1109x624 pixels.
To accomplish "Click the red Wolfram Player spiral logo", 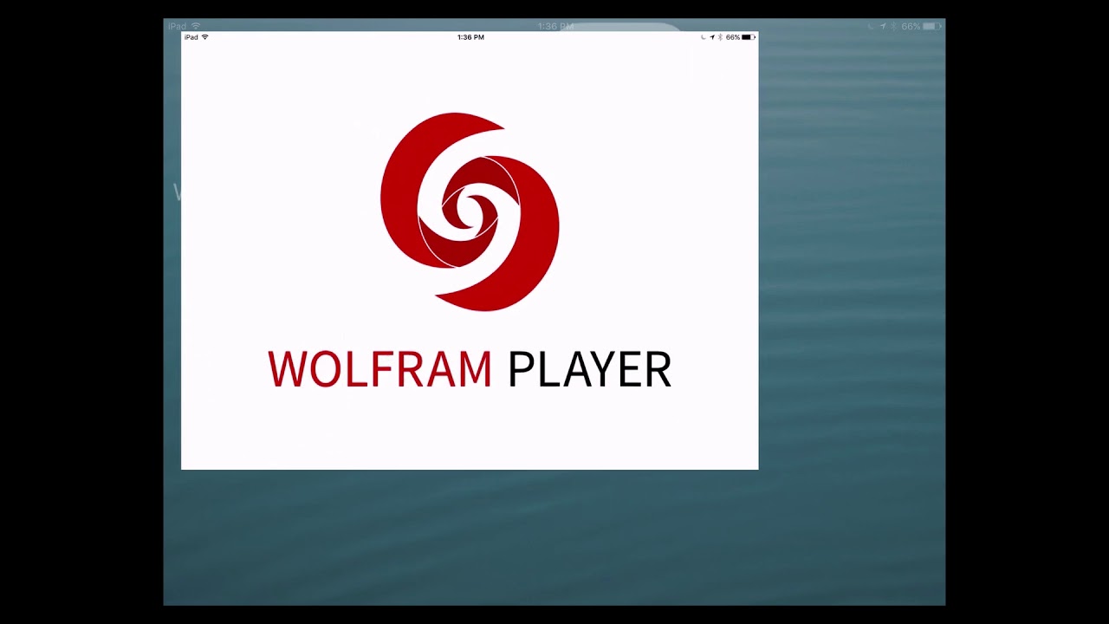I will coord(470,211).
